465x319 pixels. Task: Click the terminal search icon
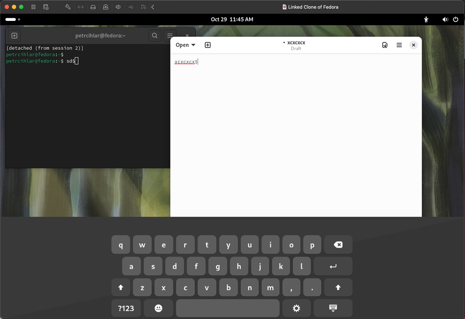pyautogui.click(x=155, y=35)
